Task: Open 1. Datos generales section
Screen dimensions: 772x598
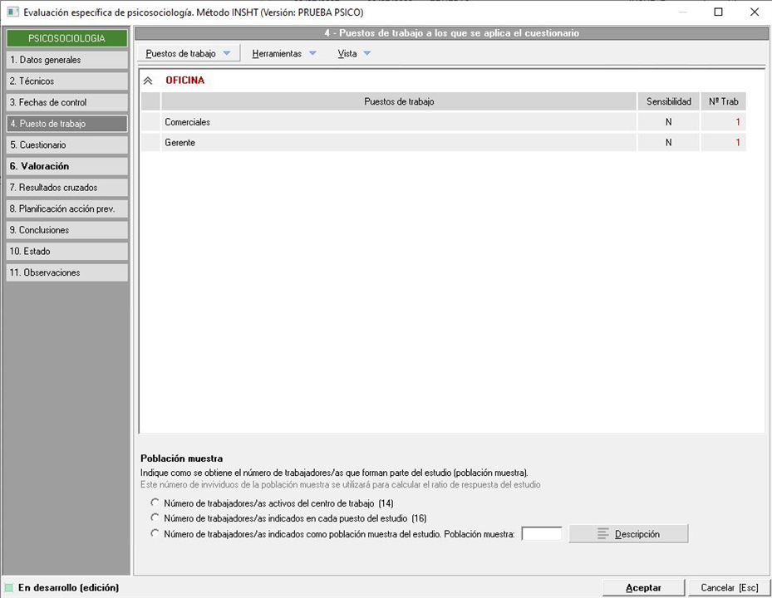Action: pos(66,60)
